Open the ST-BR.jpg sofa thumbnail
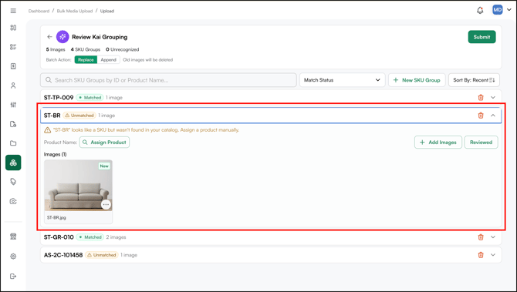This screenshot has height=292, width=517. 78,186
